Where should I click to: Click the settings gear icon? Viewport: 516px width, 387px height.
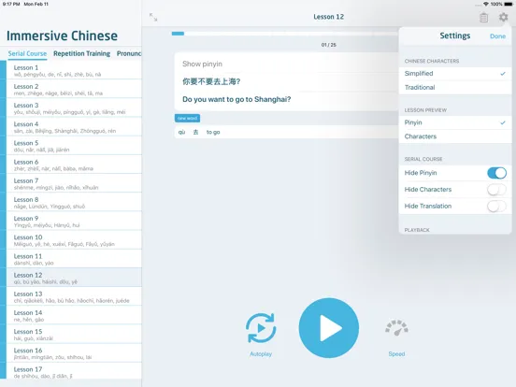(503, 17)
